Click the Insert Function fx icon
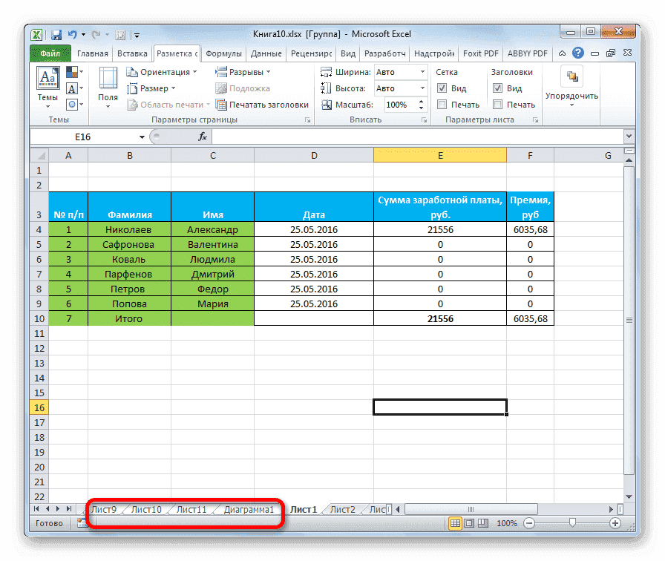 [x=203, y=136]
